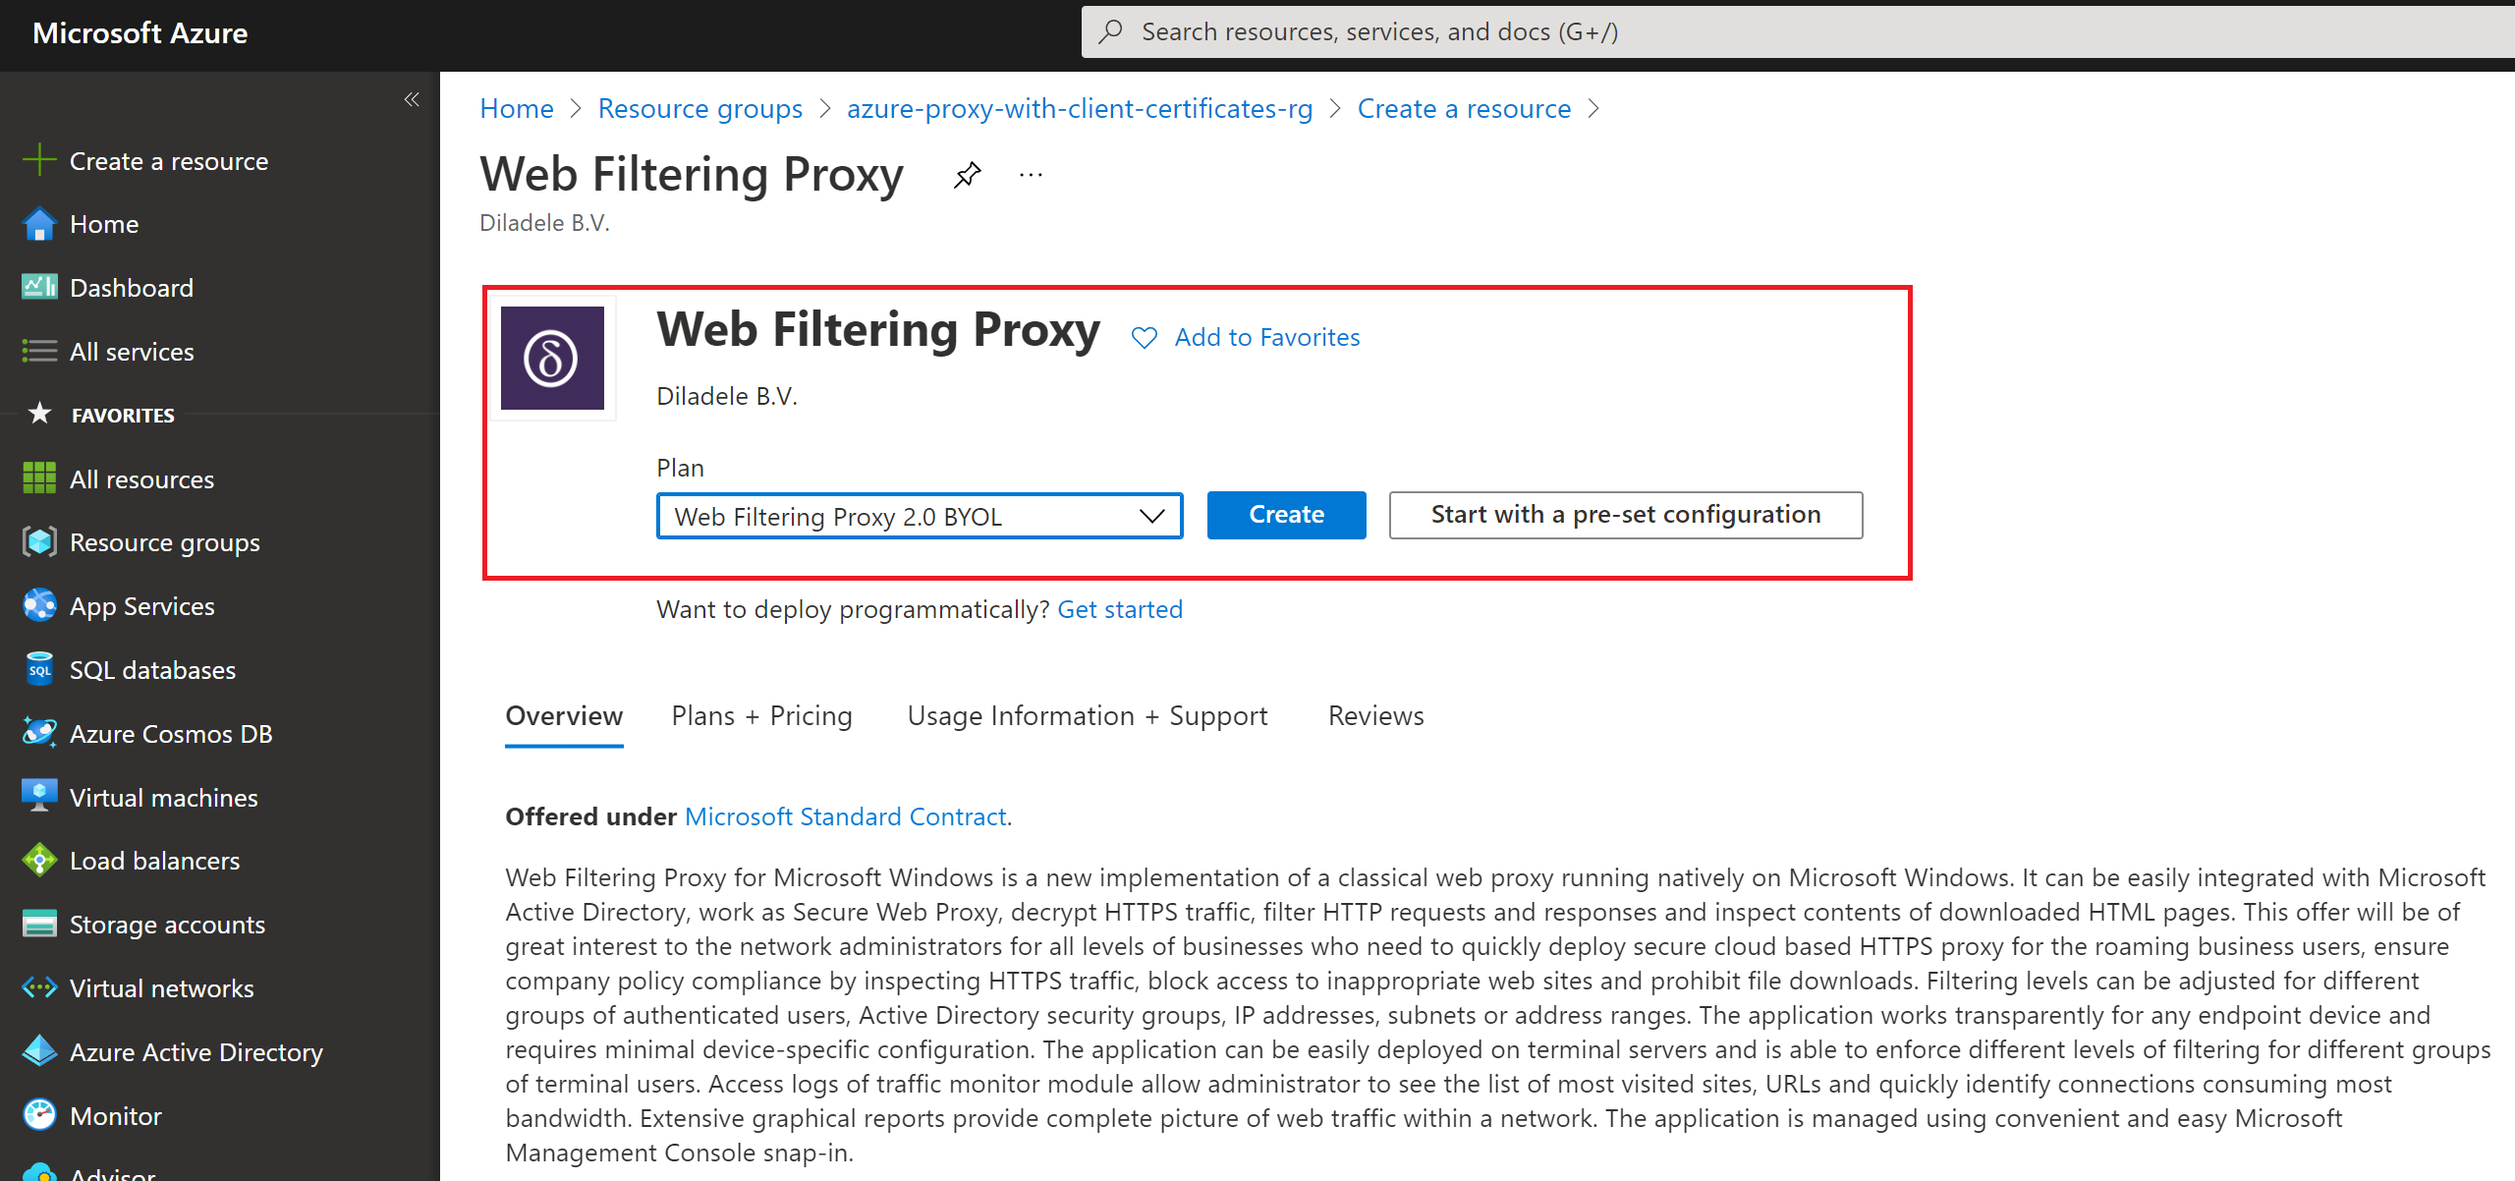Click the Home house icon in sidebar

(39, 224)
